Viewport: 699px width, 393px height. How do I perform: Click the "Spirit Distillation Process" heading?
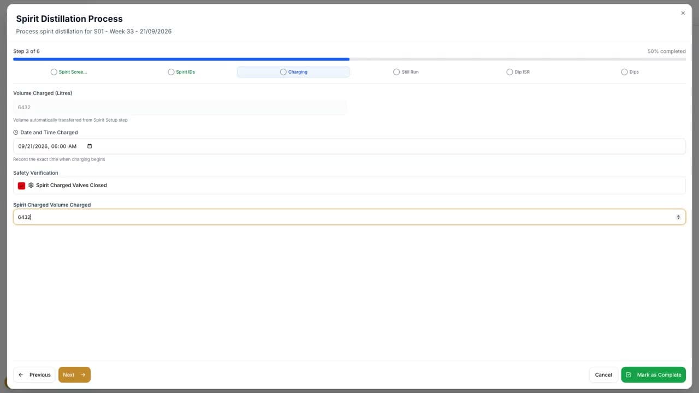(x=69, y=19)
